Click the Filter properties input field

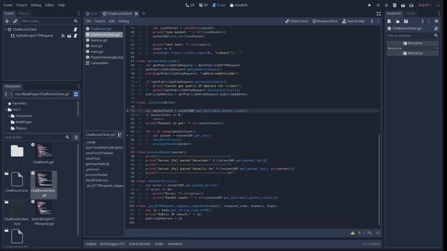click(x=410, y=36)
